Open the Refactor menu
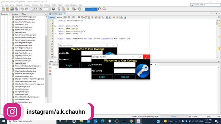This screenshot has width=221, height=124. click(35, 5)
